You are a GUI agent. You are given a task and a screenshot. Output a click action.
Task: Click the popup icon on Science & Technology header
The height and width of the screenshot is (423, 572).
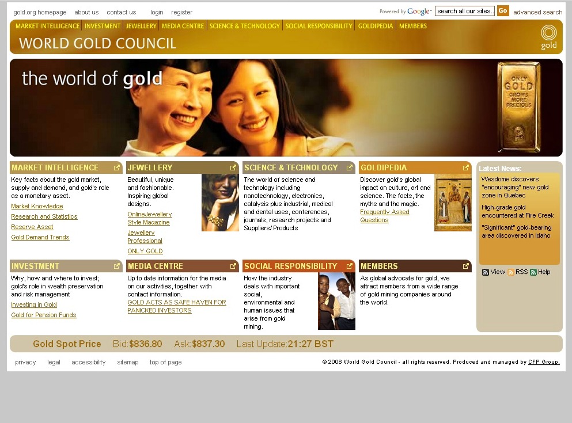pyautogui.click(x=350, y=168)
